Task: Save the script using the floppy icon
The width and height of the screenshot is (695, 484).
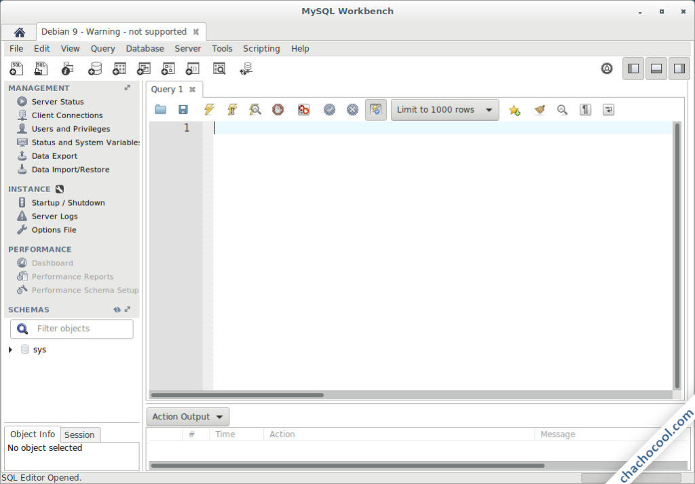Action: tap(183, 109)
